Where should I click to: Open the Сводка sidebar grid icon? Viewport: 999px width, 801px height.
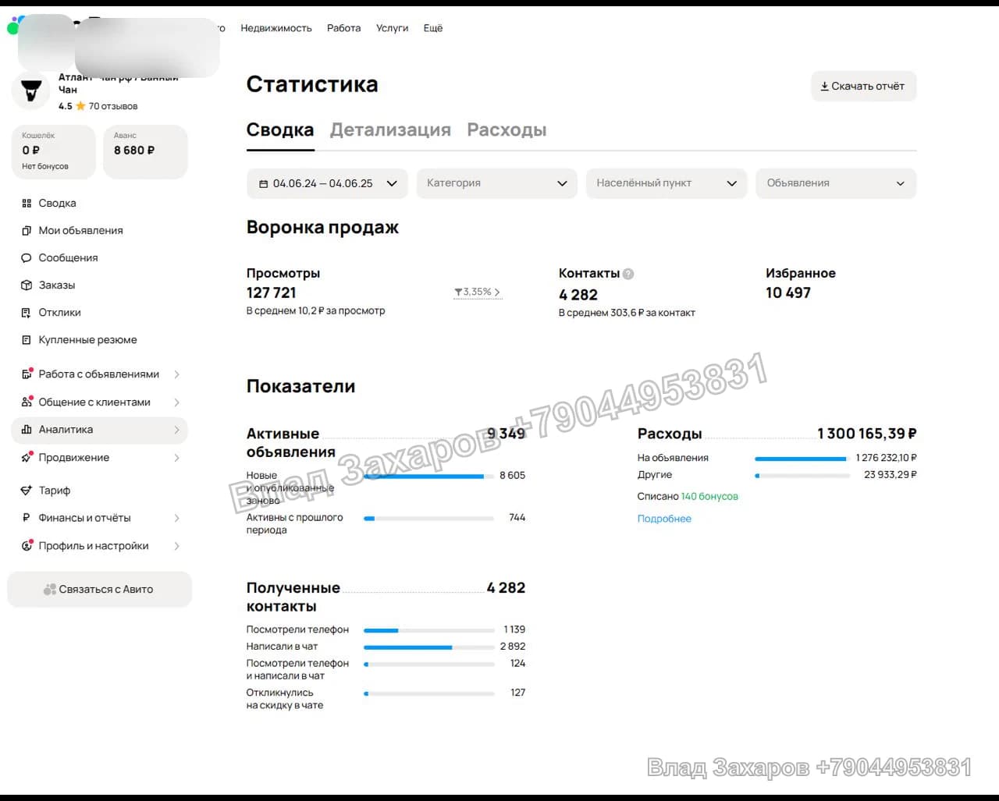point(27,204)
